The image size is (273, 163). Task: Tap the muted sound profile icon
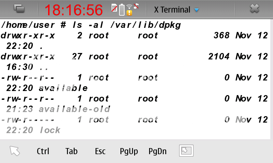(136, 6)
